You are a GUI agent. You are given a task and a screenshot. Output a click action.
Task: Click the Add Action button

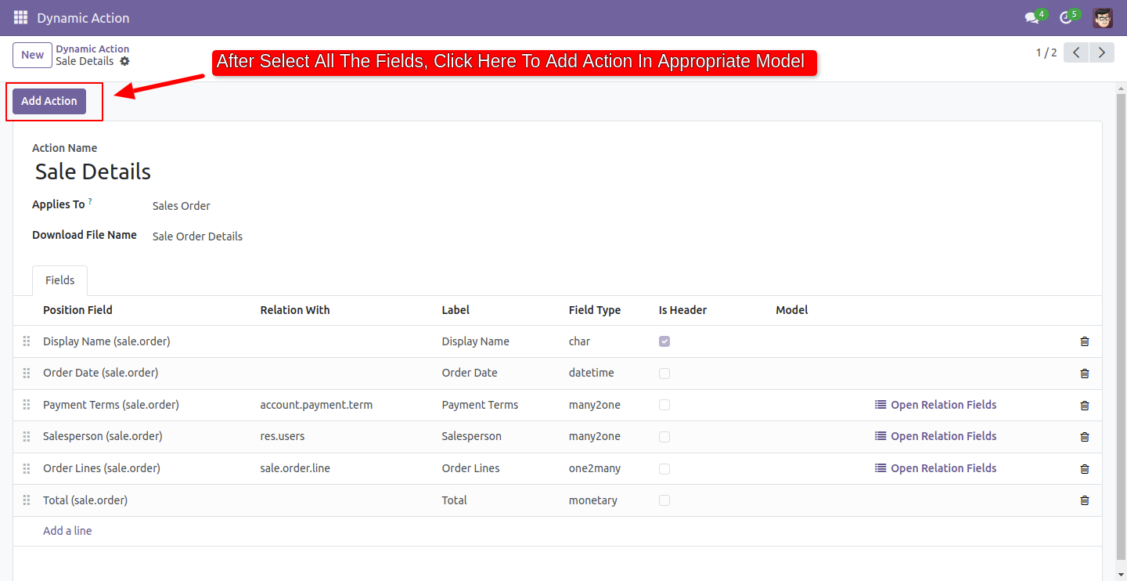coord(49,101)
